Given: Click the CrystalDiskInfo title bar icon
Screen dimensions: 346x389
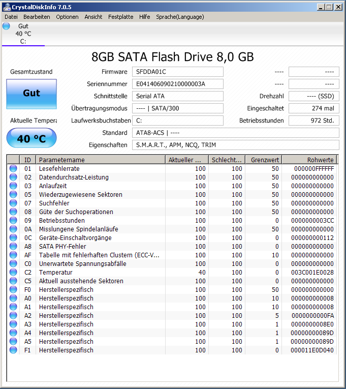Looking at the screenshot, I should pyautogui.click(x=7, y=7).
